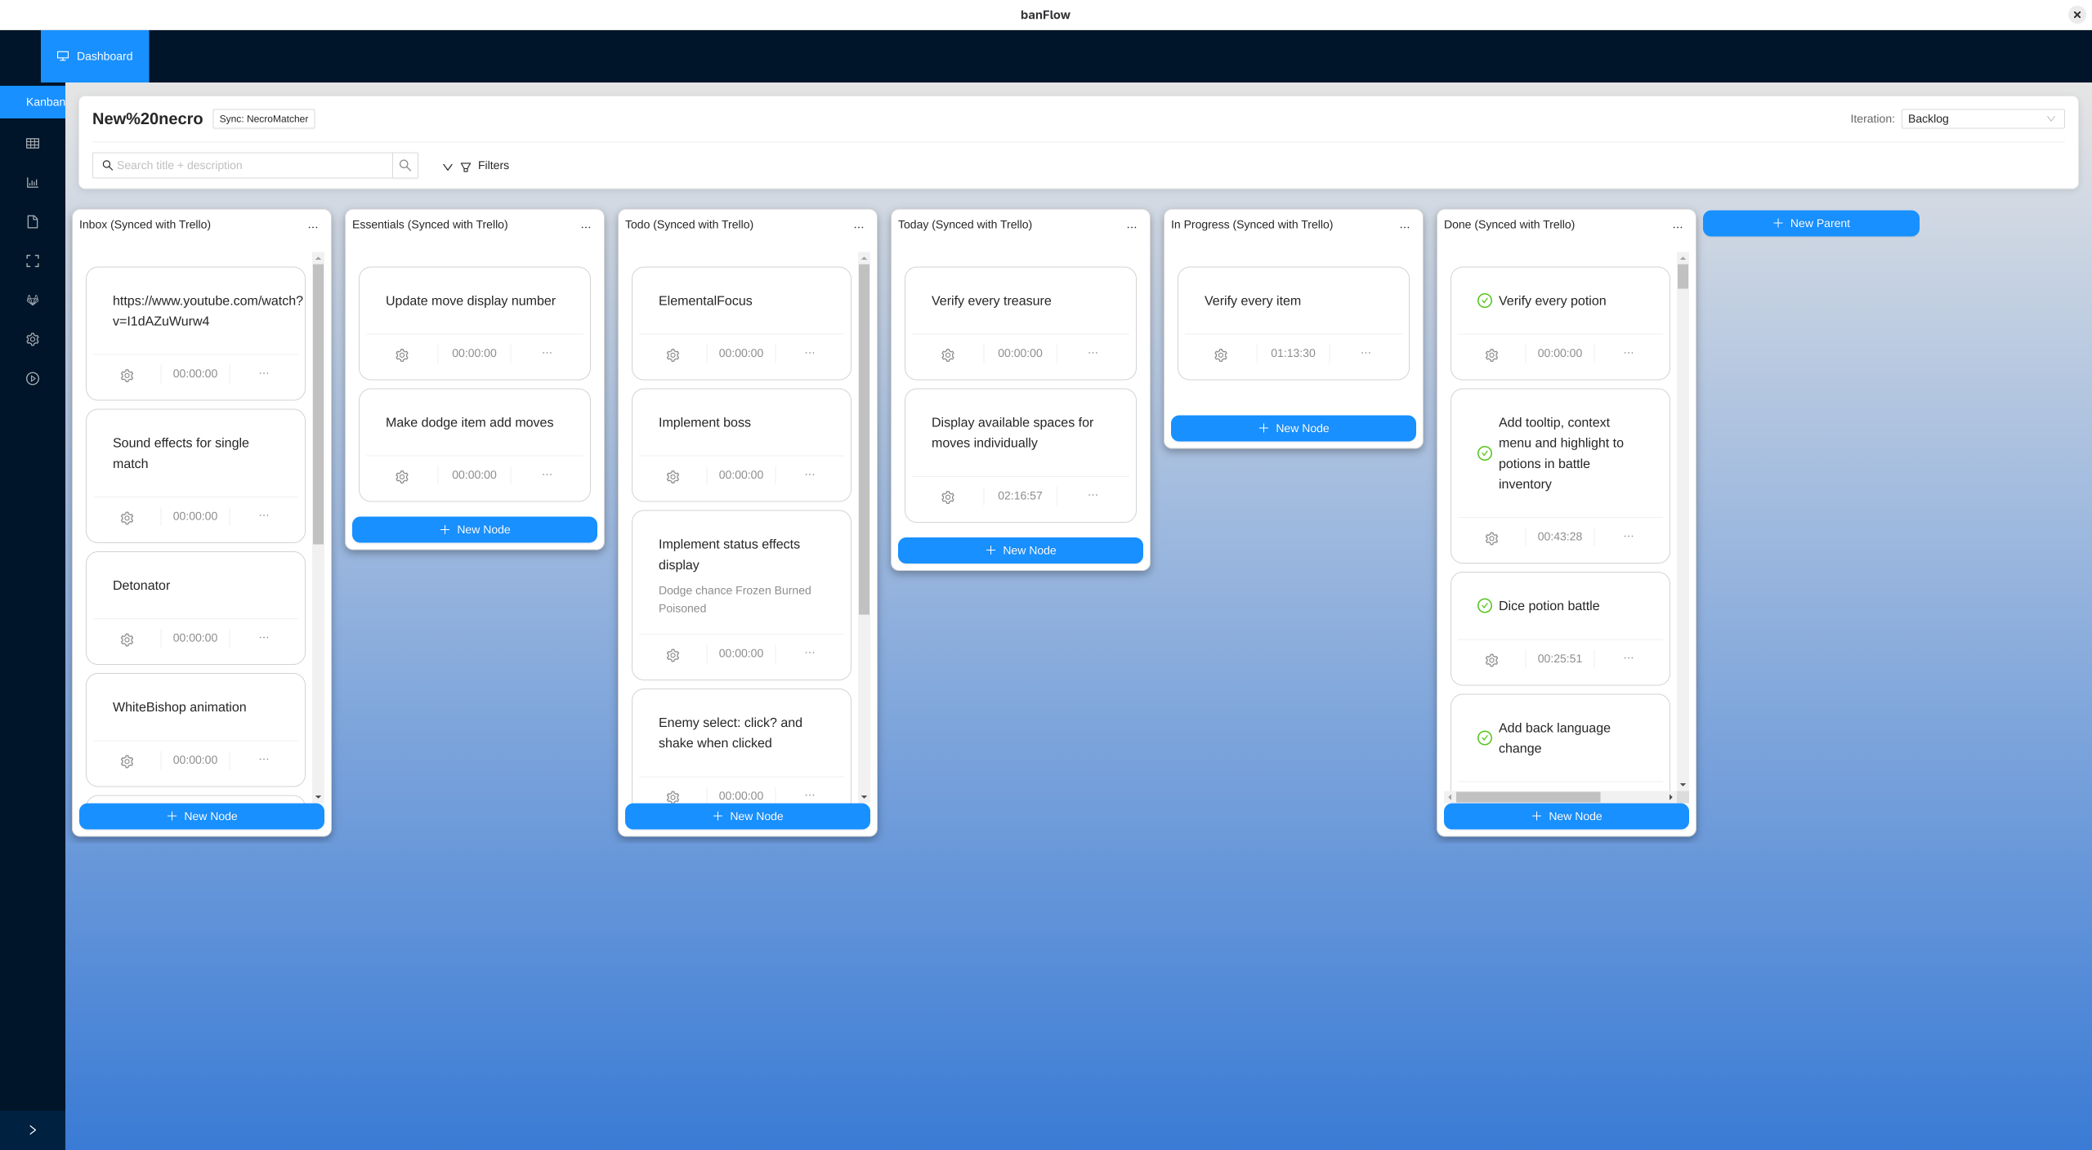Viewport: 2092px width, 1150px height.
Task: Click the document file sidebar icon
Action: tap(33, 222)
